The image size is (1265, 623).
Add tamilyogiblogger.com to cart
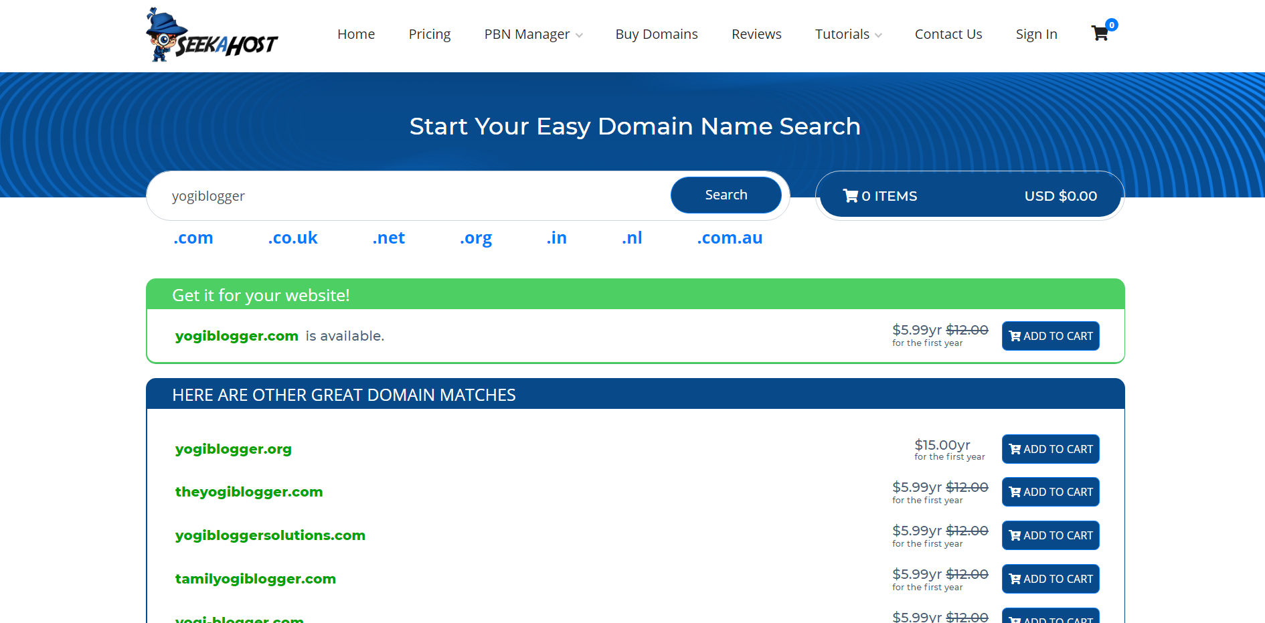coord(1050,579)
